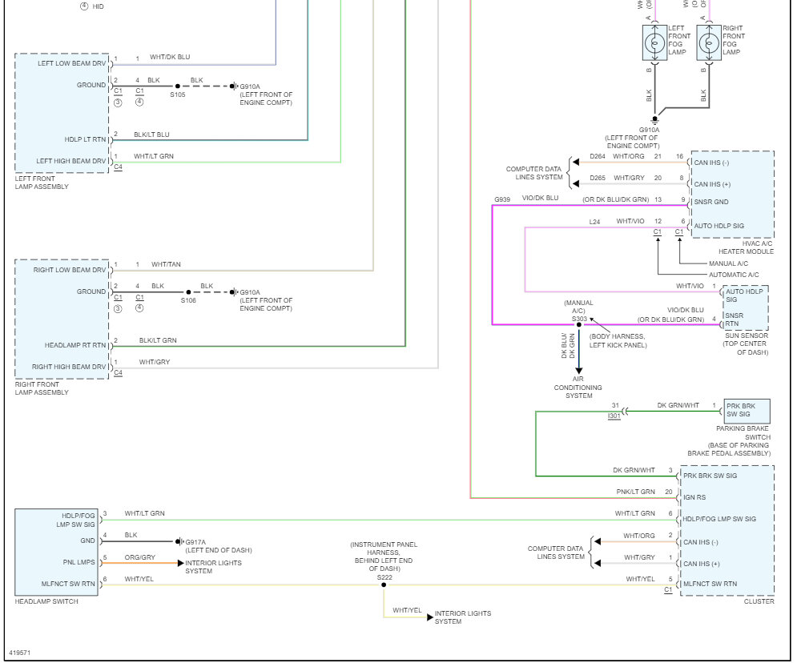797x663 pixels.
Task: Click the diagram number 419571
Action: click(x=20, y=653)
